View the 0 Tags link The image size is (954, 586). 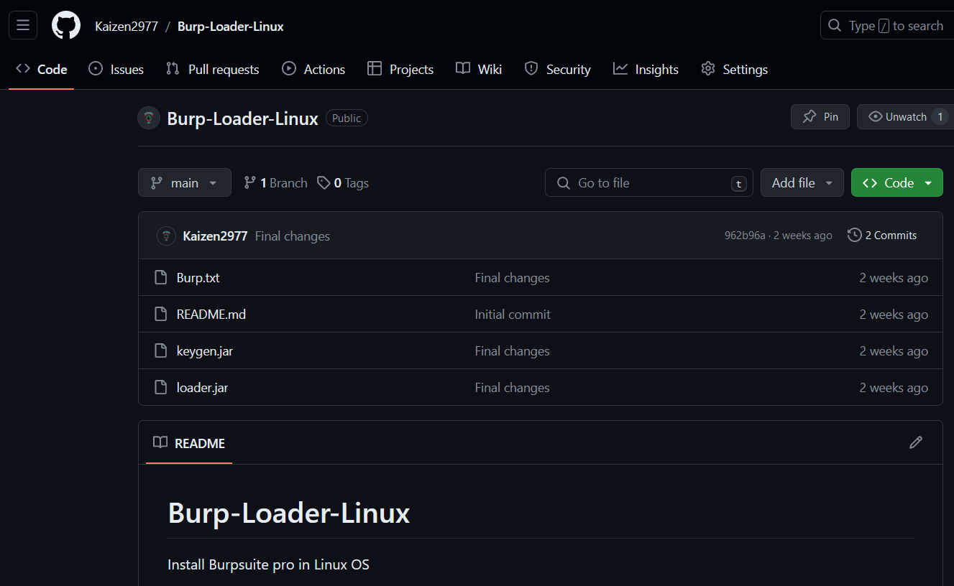343,183
